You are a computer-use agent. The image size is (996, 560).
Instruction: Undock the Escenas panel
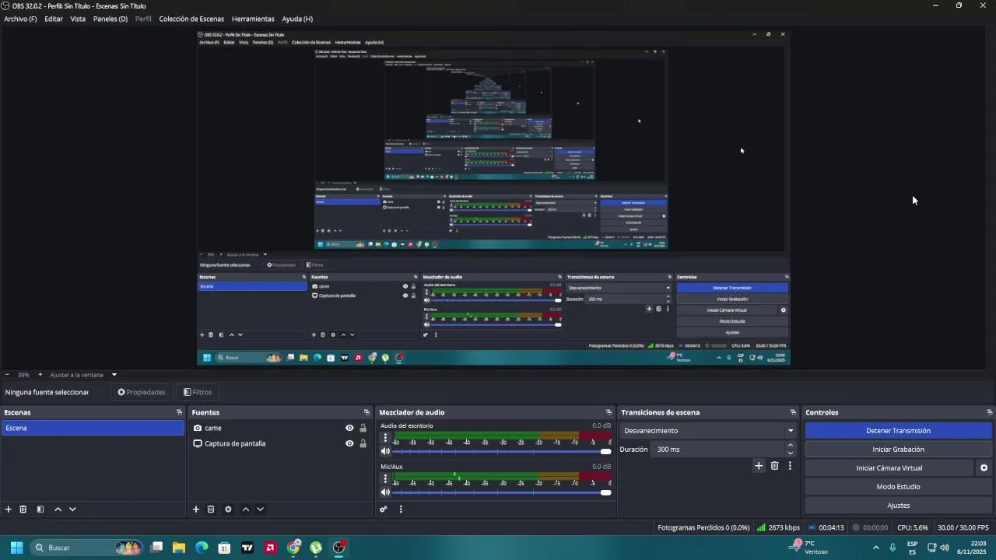pyautogui.click(x=179, y=412)
